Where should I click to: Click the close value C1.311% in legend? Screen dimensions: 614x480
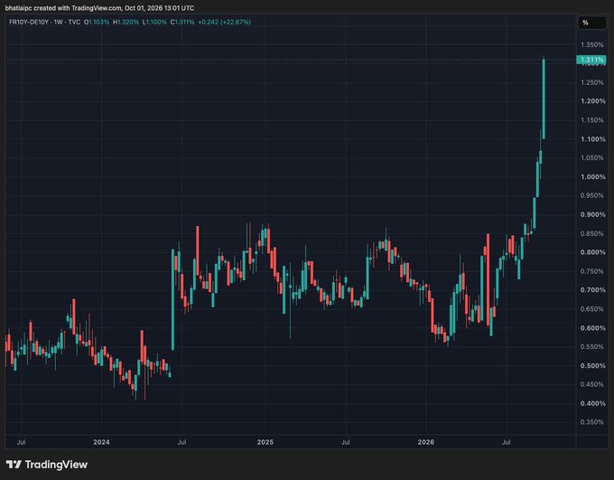182,22
